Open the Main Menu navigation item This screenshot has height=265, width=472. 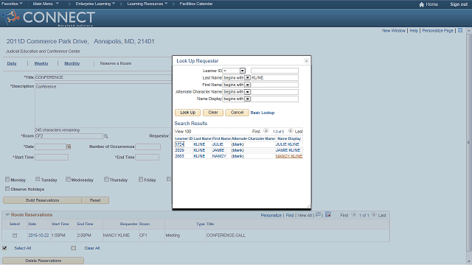coord(46,4)
